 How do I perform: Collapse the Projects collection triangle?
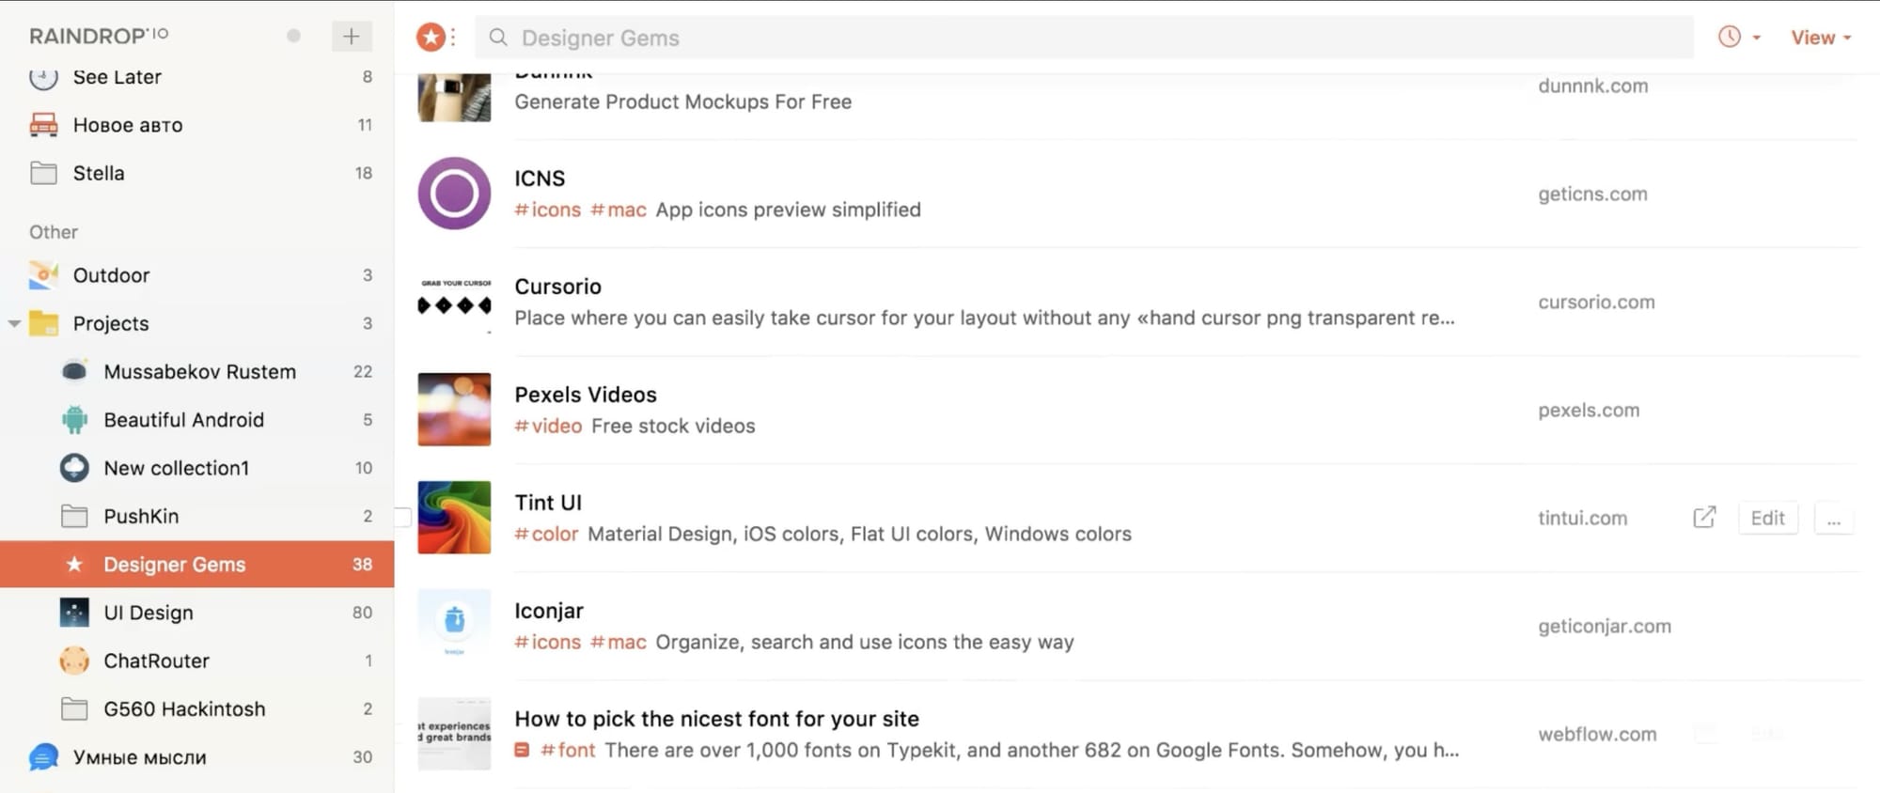14,323
